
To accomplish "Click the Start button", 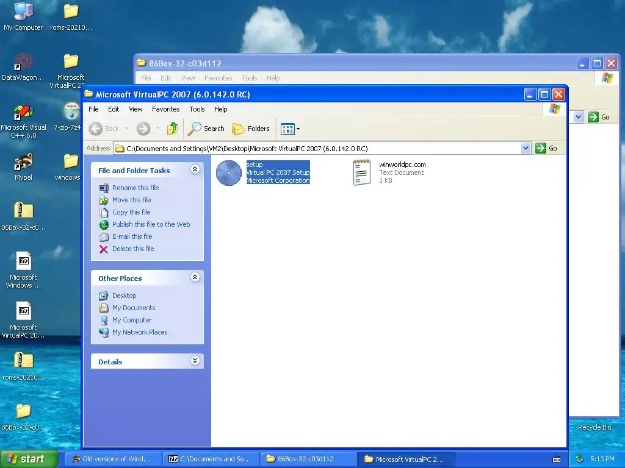I will pos(29,459).
